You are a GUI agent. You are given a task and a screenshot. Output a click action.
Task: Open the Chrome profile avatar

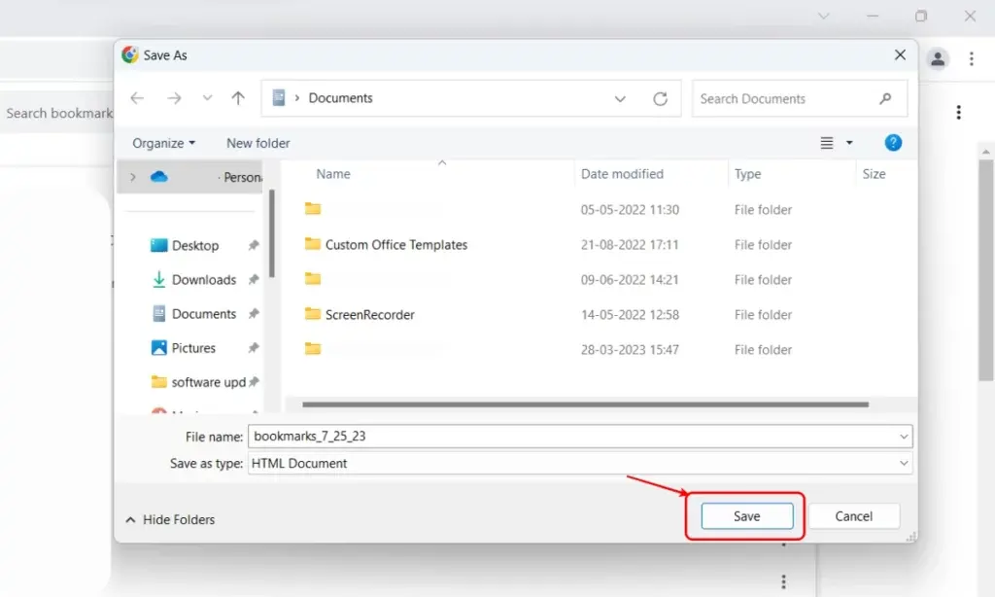point(937,58)
